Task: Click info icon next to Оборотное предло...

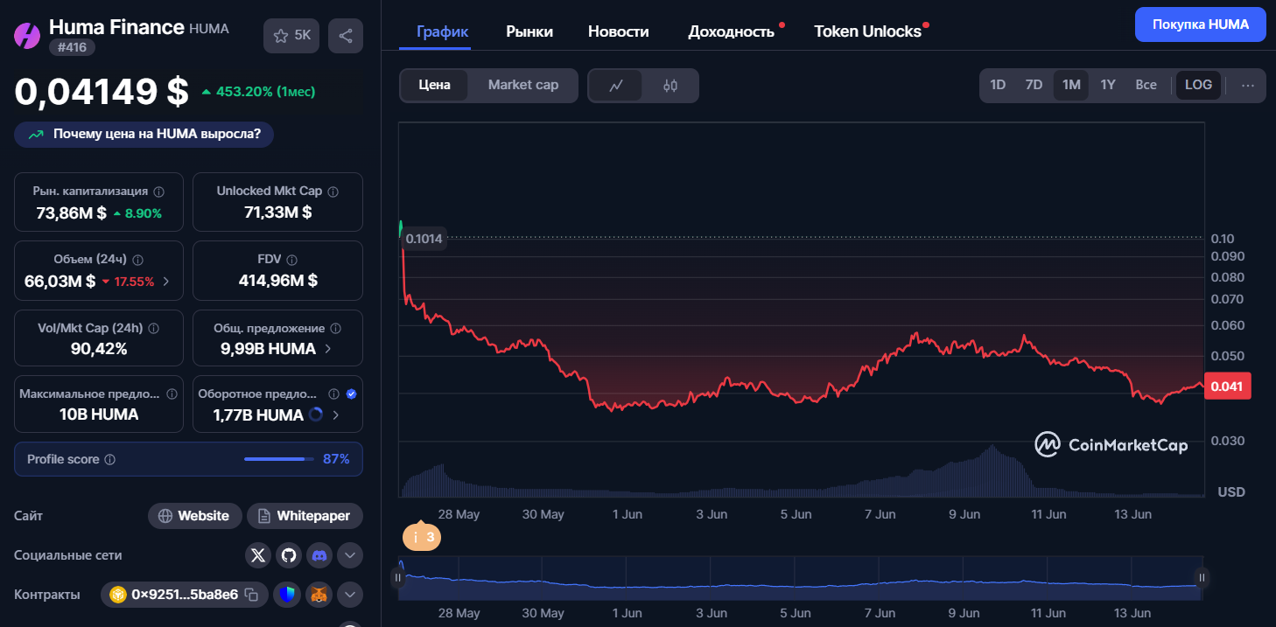Action: tap(333, 394)
